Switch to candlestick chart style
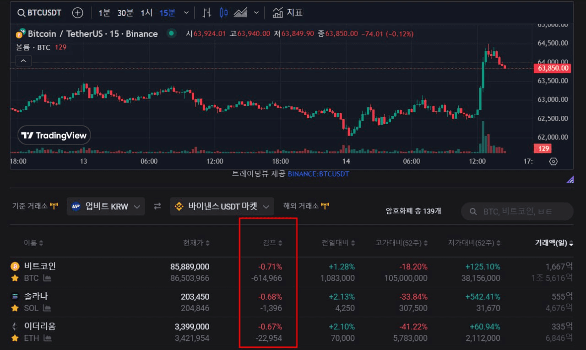Image resolution: width=586 pixels, height=350 pixels. point(223,13)
